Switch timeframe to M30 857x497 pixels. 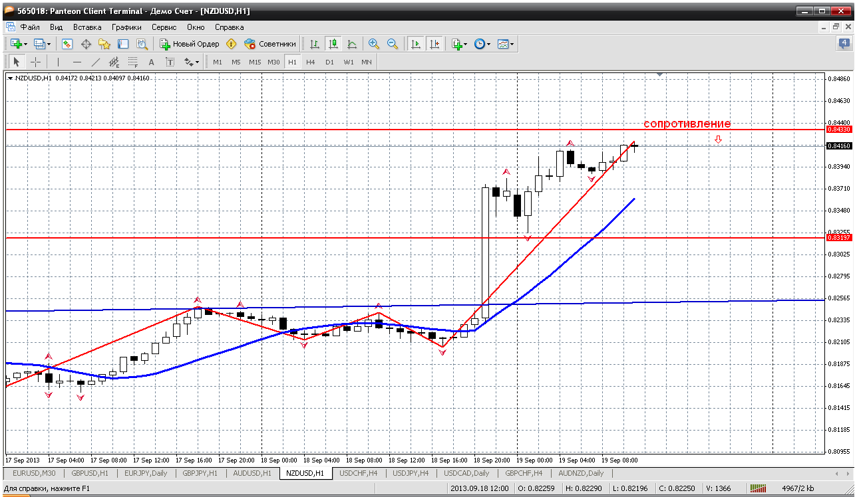pyautogui.click(x=273, y=62)
